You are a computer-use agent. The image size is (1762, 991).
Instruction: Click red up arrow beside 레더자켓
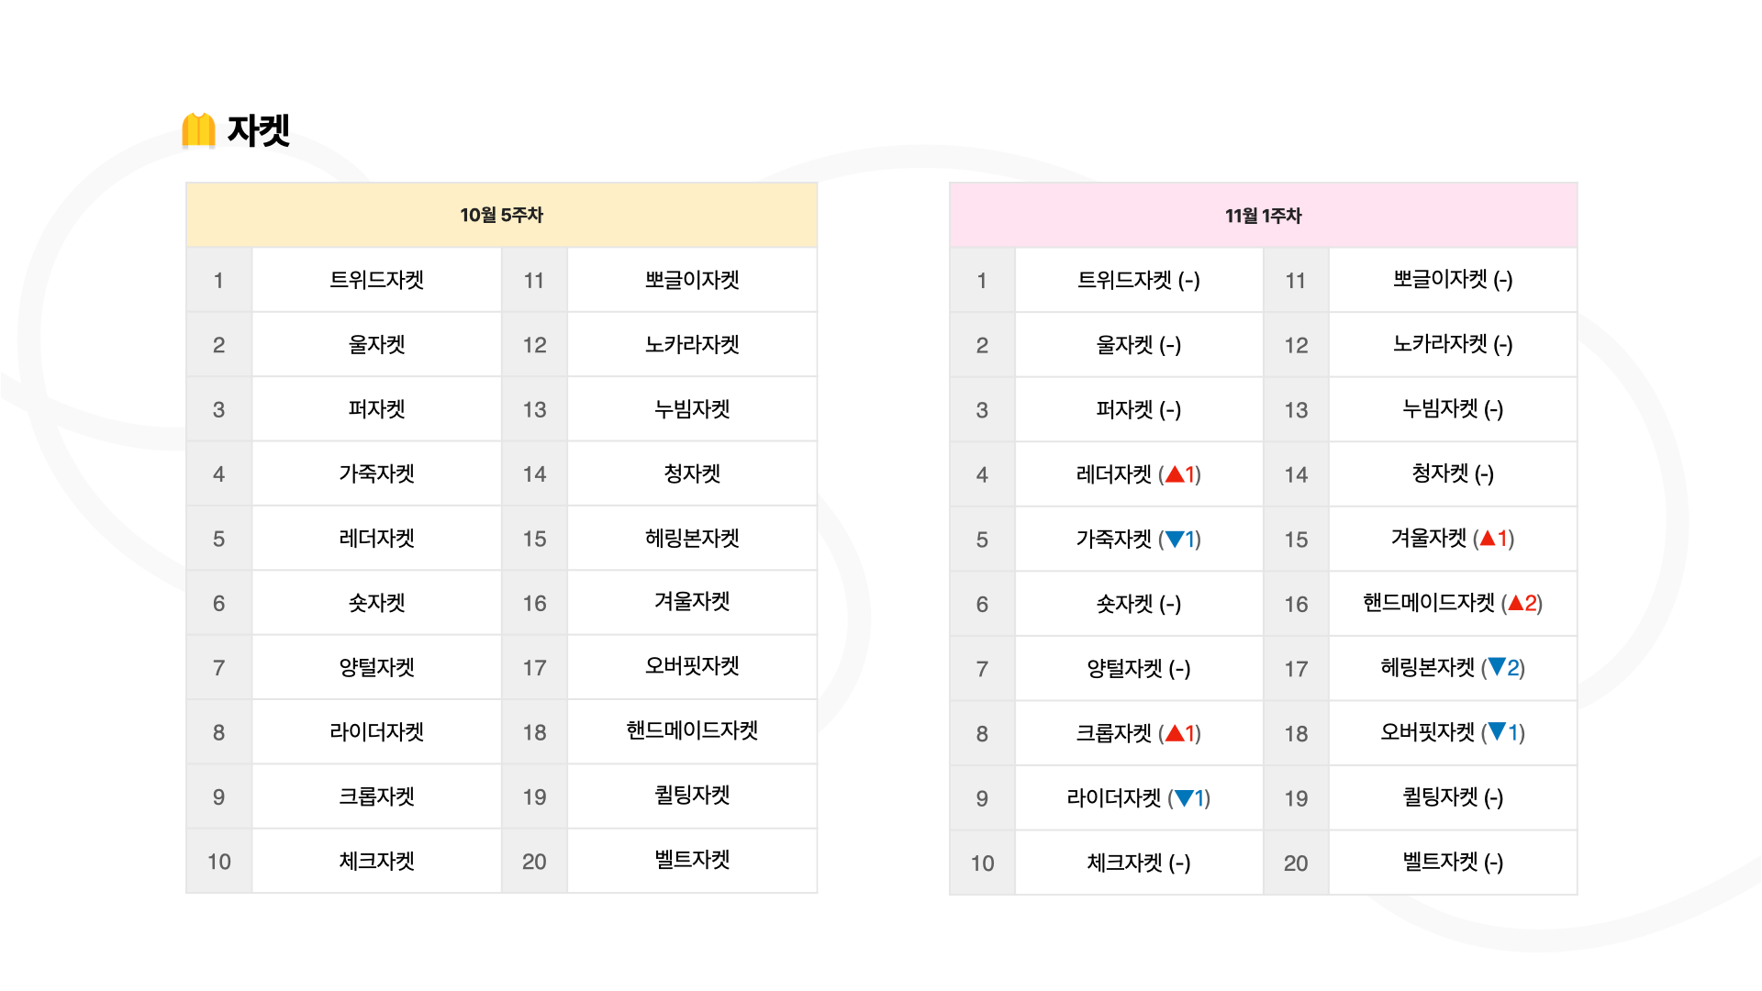click(x=1174, y=474)
